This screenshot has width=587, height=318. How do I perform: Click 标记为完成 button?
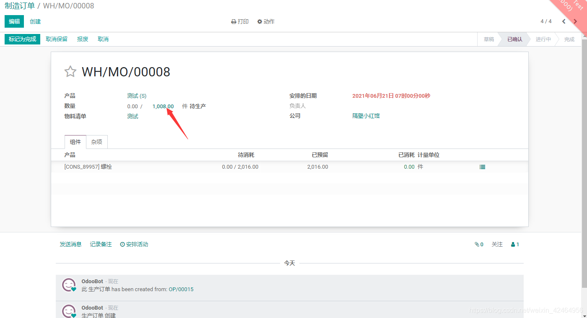pos(22,39)
